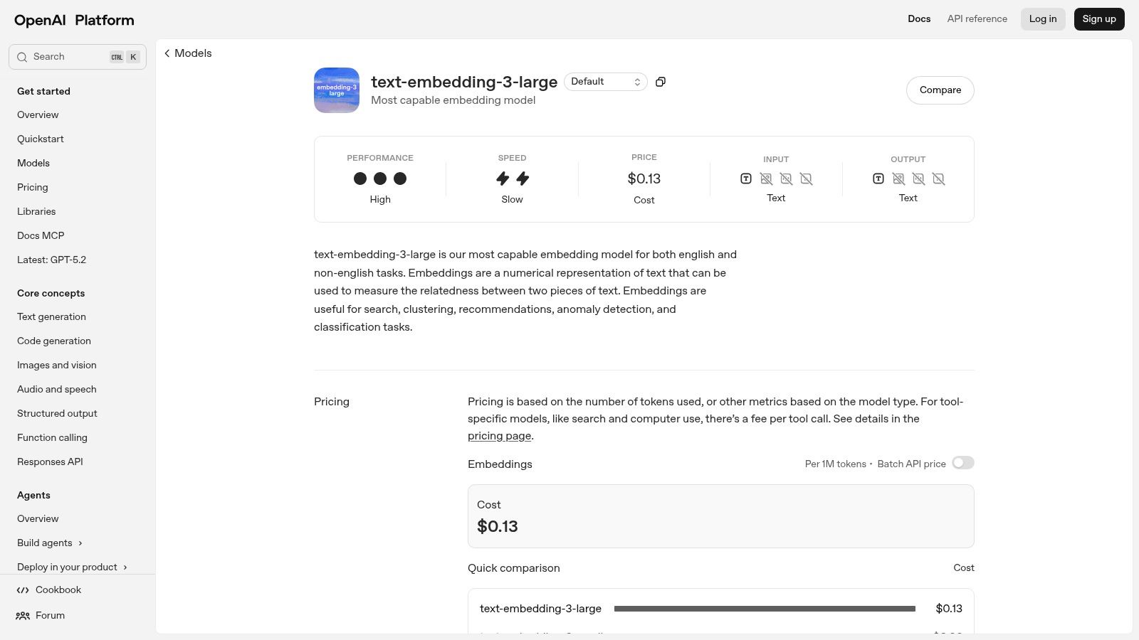Expand Deploy in your product section
1139x640 pixels.
pyautogui.click(x=125, y=567)
